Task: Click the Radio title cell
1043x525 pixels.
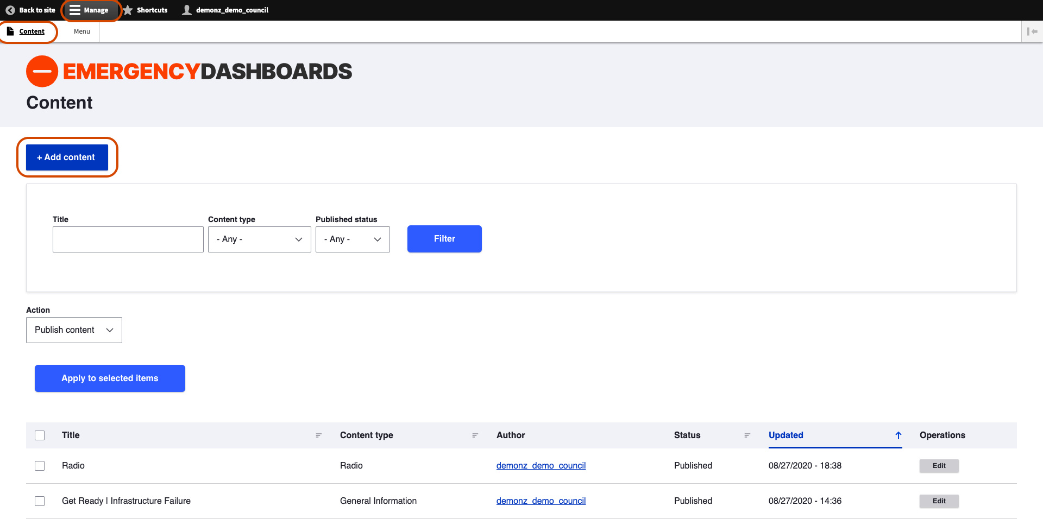Action: [73, 466]
